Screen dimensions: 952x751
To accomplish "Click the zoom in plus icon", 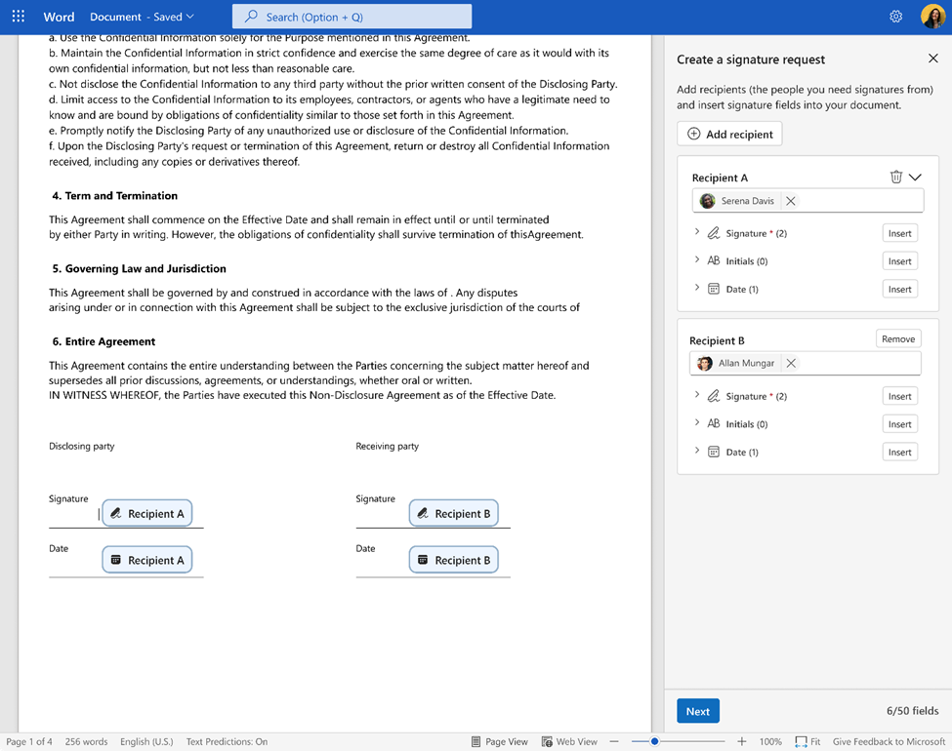I will 741,741.
